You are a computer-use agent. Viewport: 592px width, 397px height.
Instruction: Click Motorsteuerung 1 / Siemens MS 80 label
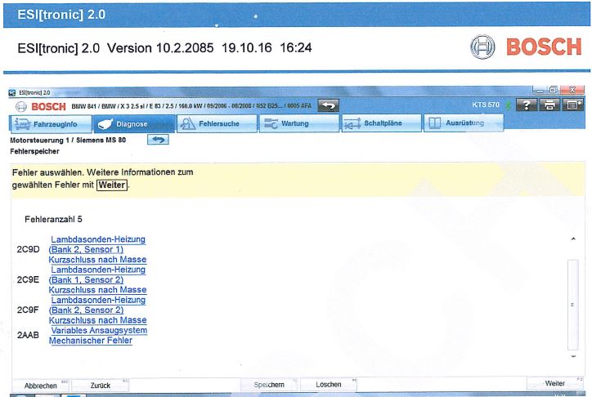coord(68,140)
